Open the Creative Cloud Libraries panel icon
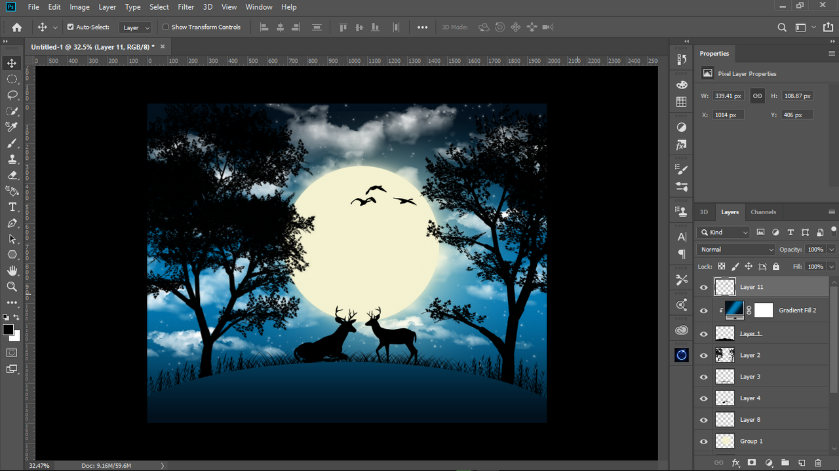 point(682,330)
